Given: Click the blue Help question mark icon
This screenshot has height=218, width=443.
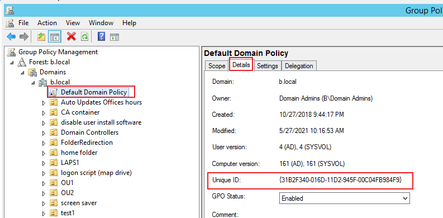Looking at the screenshot, I should 101,36.
